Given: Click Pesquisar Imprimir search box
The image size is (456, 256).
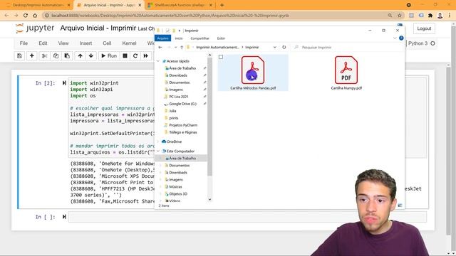Looking at the screenshot, I should coord(348,48).
